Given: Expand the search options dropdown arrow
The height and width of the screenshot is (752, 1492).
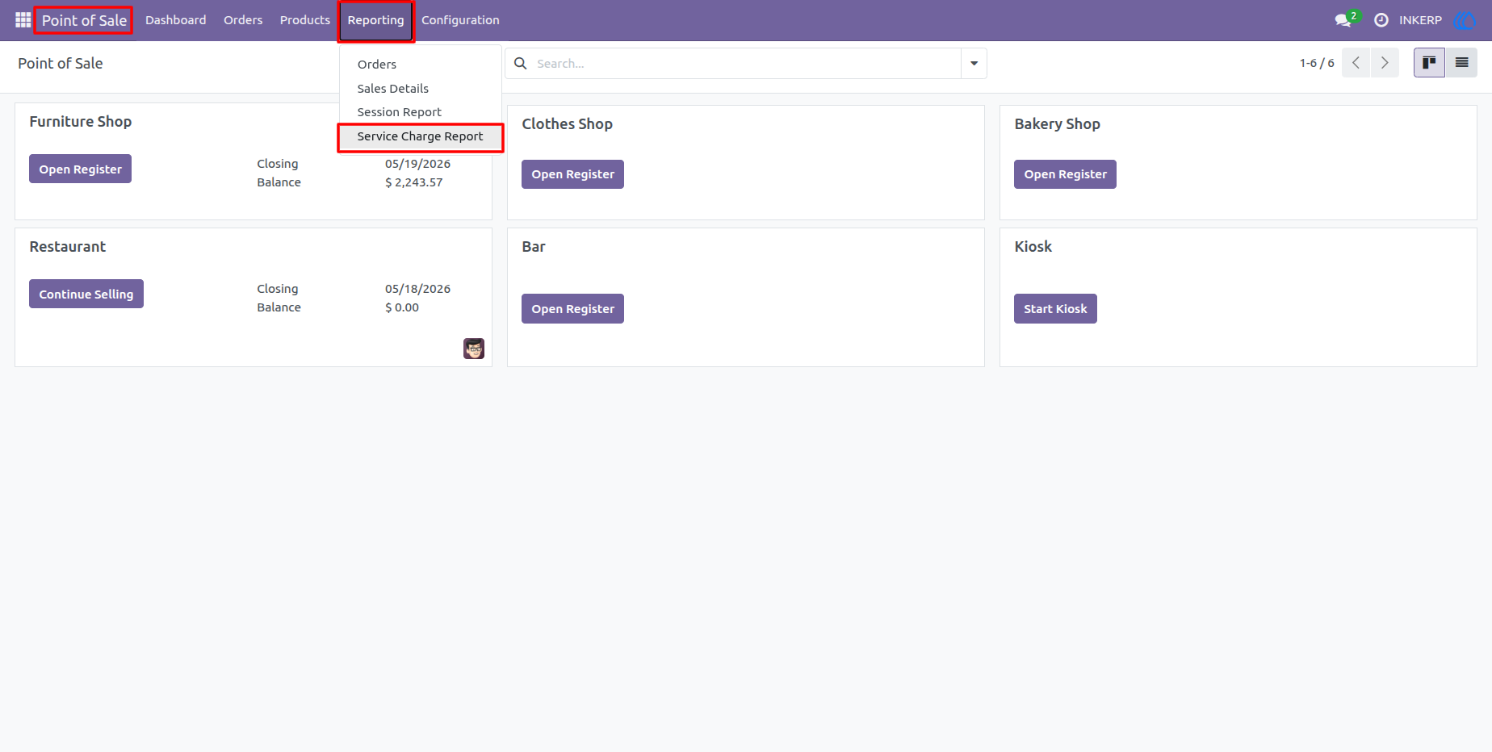Looking at the screenshot, I should point(974,63).
